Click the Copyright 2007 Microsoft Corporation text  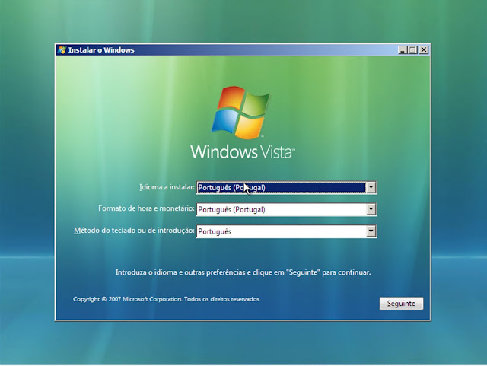click(x=167, y=299)
